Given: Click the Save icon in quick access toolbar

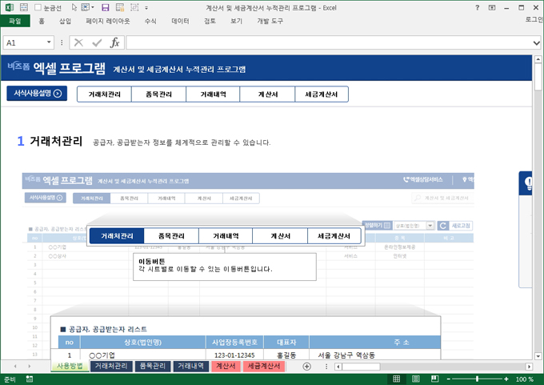Looking at the screenshot, I should coord(106,7).
